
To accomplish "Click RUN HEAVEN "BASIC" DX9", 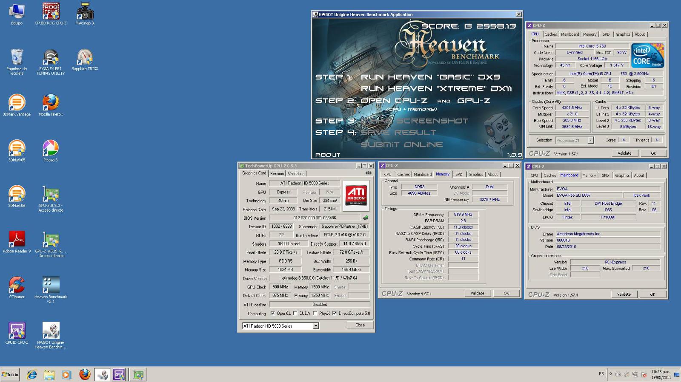I will [430, 77].
